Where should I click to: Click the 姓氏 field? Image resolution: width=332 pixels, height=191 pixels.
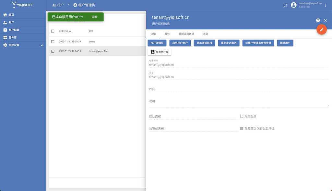[239, 89]
